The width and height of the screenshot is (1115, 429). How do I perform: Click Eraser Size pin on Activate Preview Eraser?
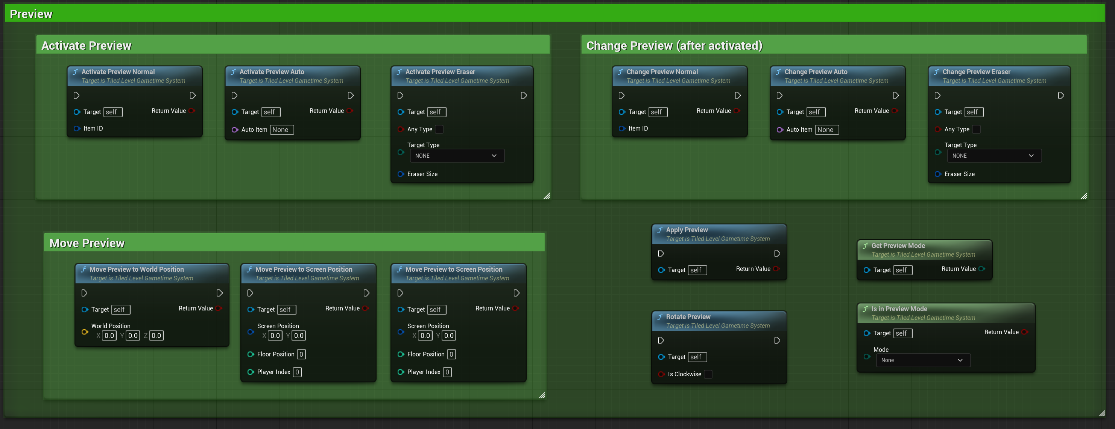tap(400, 174)
